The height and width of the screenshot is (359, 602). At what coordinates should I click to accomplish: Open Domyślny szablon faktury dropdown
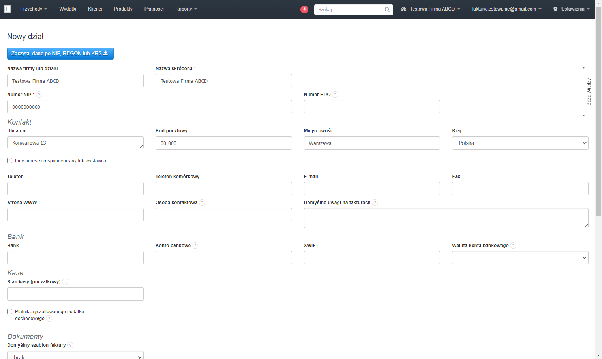75,355
